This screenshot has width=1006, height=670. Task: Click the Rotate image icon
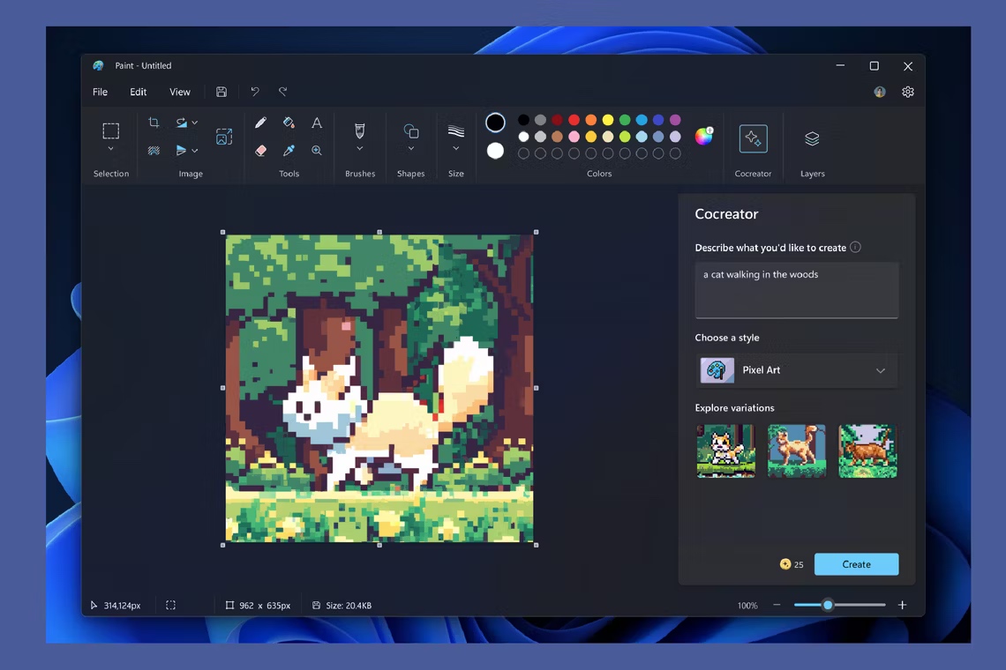182,122
